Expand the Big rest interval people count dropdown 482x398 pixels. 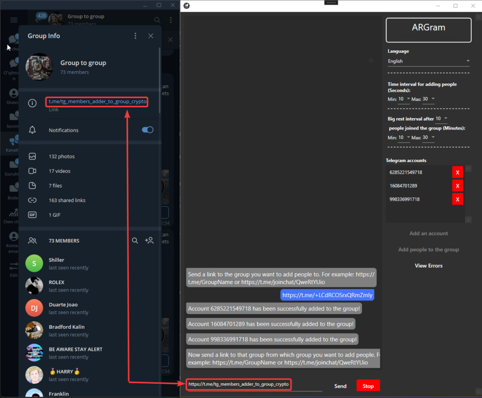tap(442, 119)
